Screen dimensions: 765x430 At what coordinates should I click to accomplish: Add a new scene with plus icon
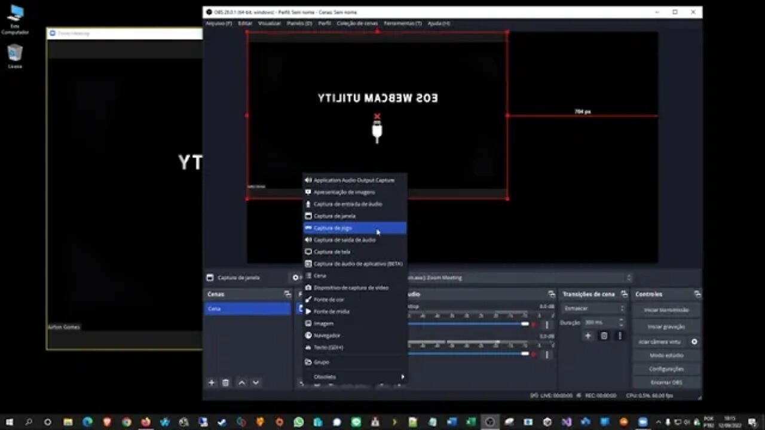[211, 382]
